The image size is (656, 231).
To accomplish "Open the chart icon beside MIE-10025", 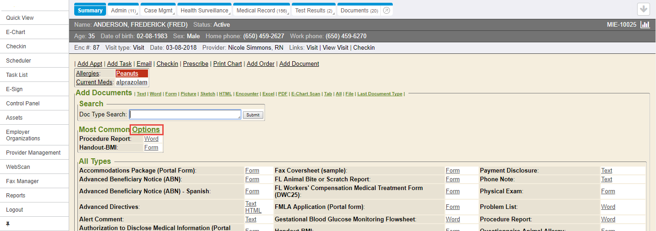I will 645,24.
